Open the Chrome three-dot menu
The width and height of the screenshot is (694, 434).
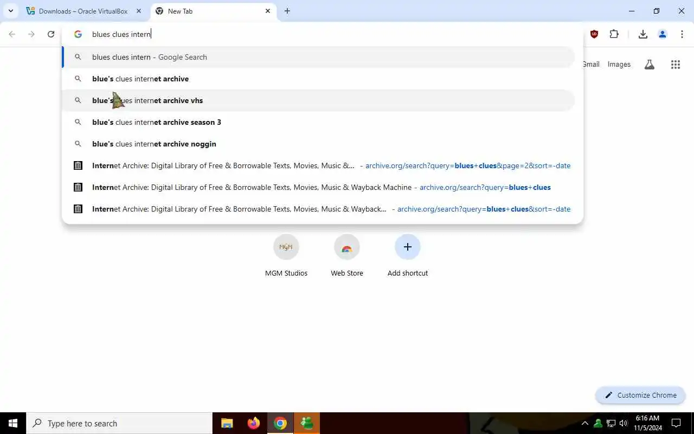(x=682, y=34)
